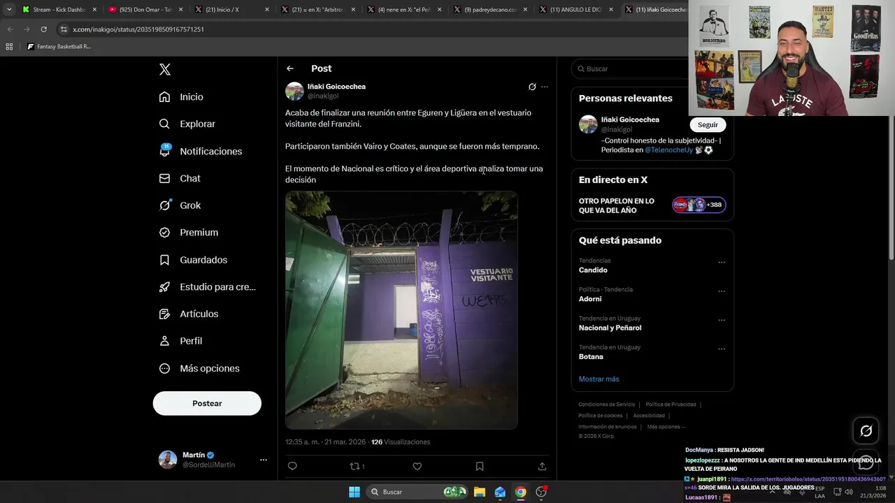
Task: Open 126 Visualizaciones view count
Action: coord(401,442)
